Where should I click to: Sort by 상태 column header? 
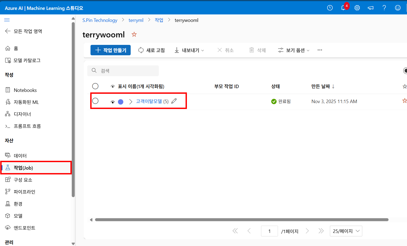[276, 86]
